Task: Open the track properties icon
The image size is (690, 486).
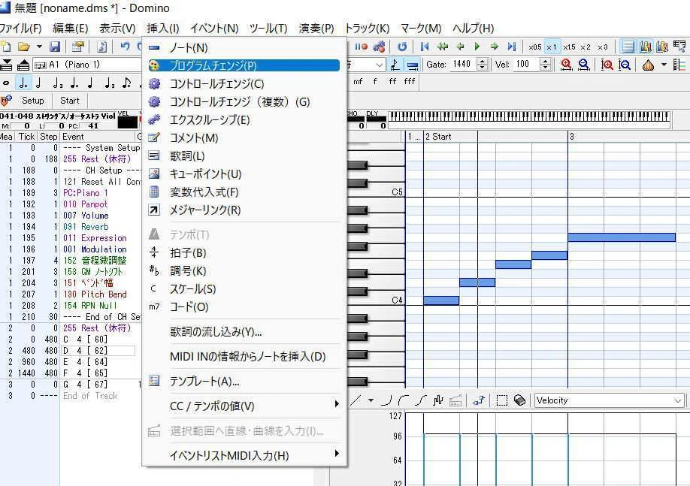Action: 78,47
